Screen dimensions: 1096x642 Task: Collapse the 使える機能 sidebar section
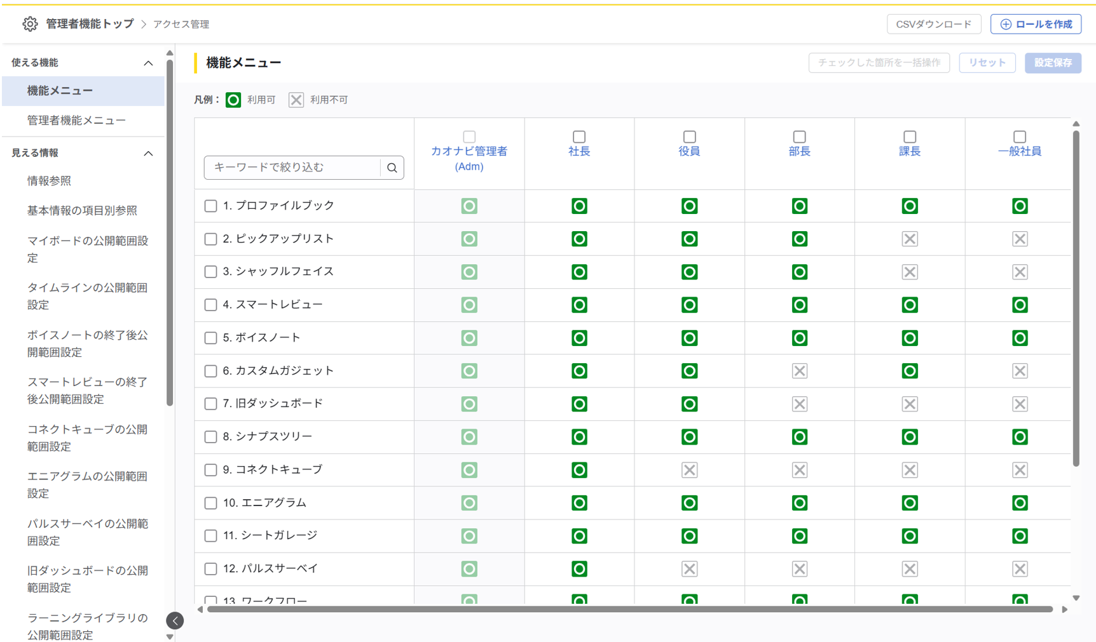tap(148, 63)
